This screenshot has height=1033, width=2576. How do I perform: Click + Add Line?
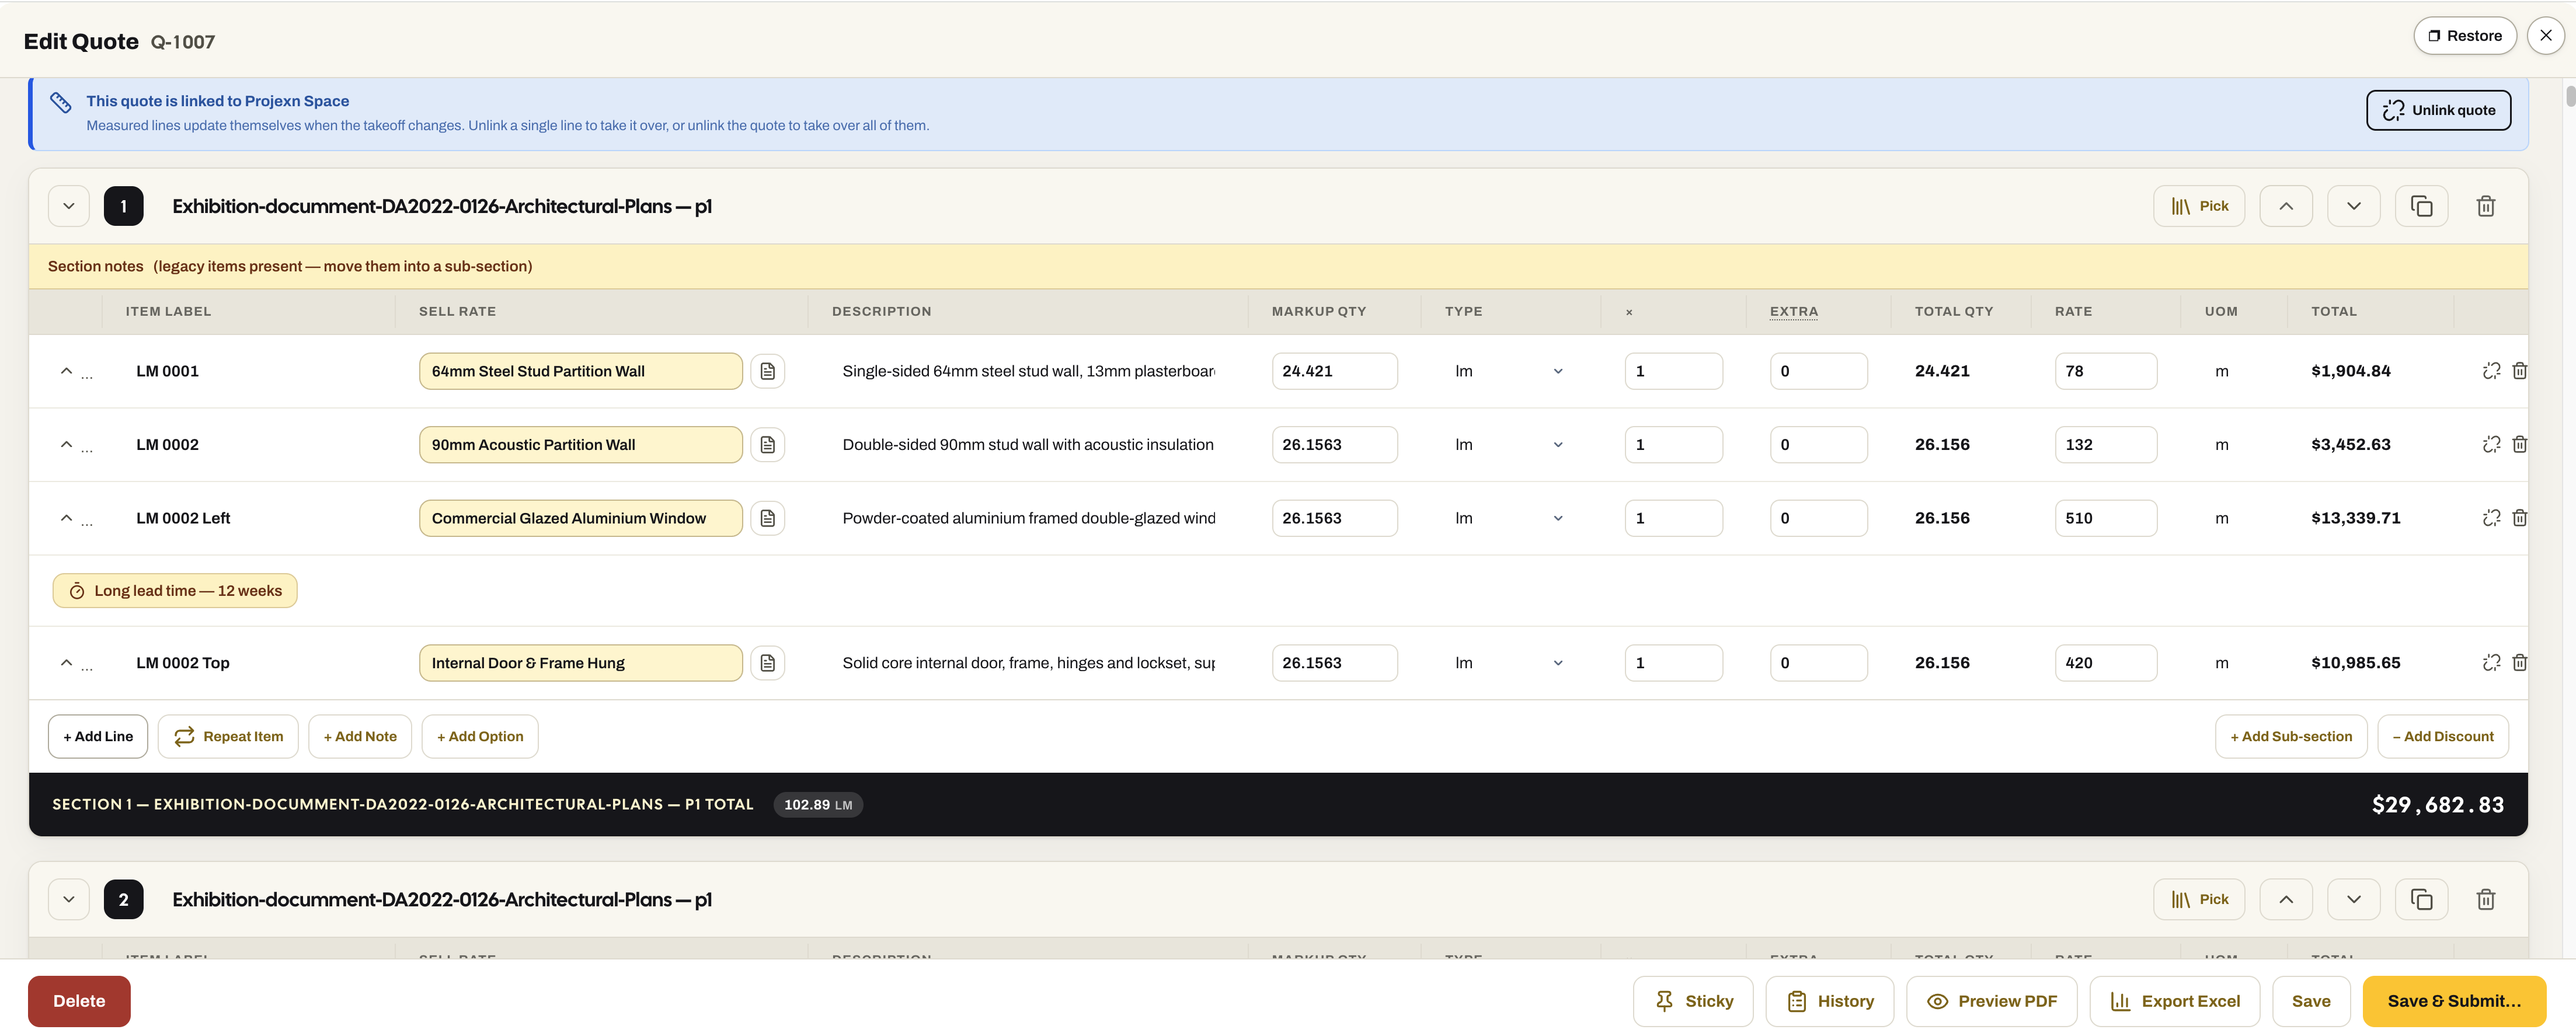point(98,736)
